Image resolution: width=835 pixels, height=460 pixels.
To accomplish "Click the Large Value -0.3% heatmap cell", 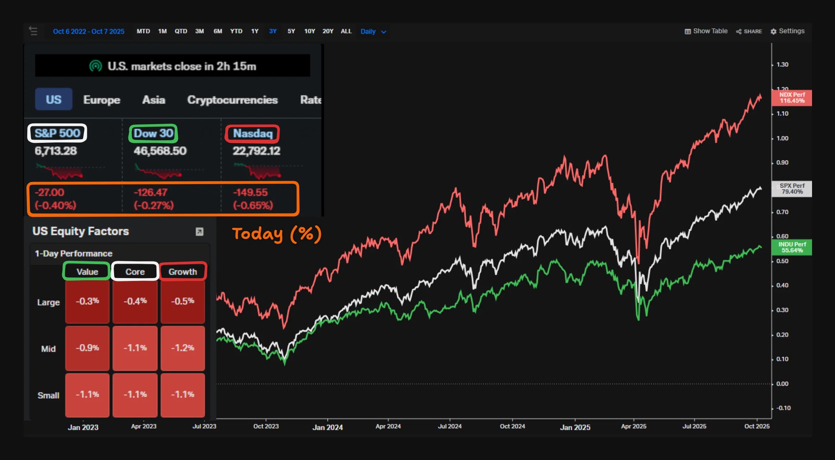I will point(87,301).
